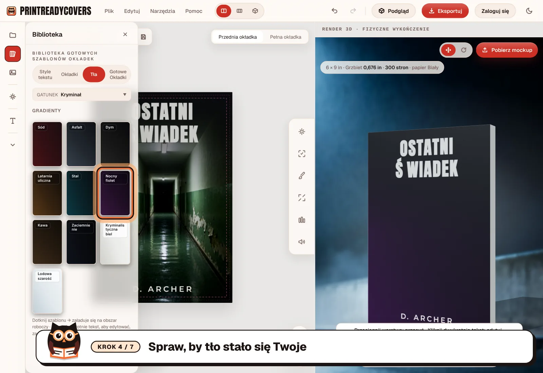The height and width of the screenshot is (373, 543).
Task: Enable move mode in 3D render
Action: pos(448,50)
